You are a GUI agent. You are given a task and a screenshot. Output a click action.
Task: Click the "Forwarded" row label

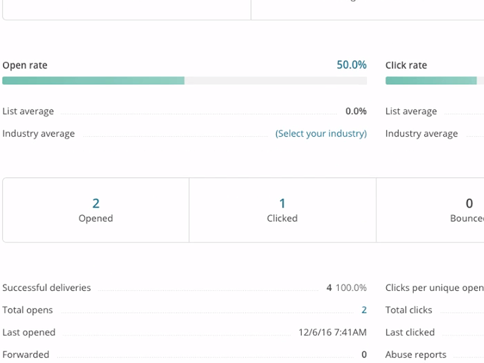pyautogui.click(x=26, y=355)
